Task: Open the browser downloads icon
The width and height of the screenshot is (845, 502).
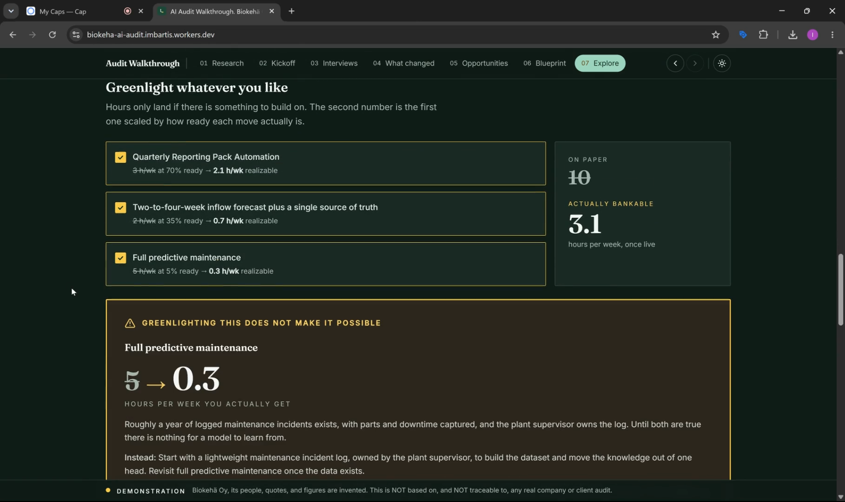Action: [792, 35]
